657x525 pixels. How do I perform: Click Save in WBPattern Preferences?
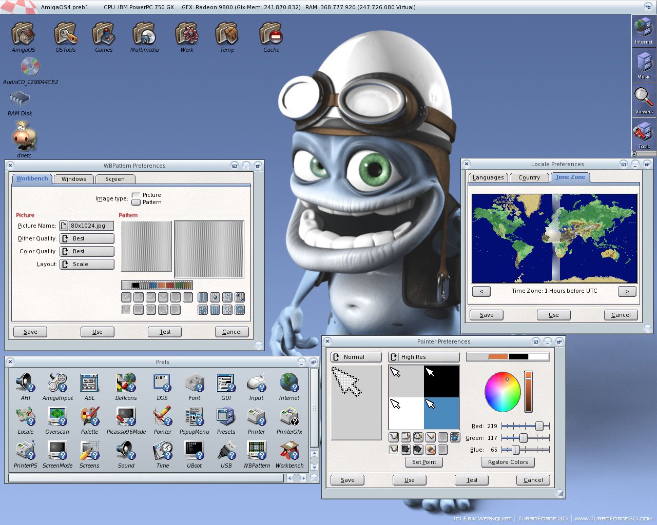(x=30, y=332)
